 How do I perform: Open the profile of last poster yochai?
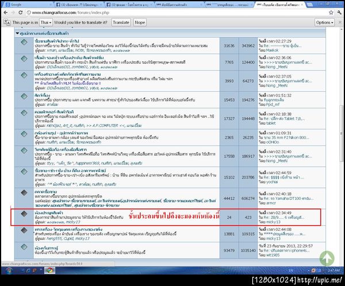click(x=272, y=182)
